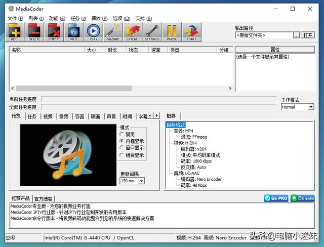This screenshot has height=247, width=324.
Task: Open the 列表 (I) menu
Action: pos(36,19)
